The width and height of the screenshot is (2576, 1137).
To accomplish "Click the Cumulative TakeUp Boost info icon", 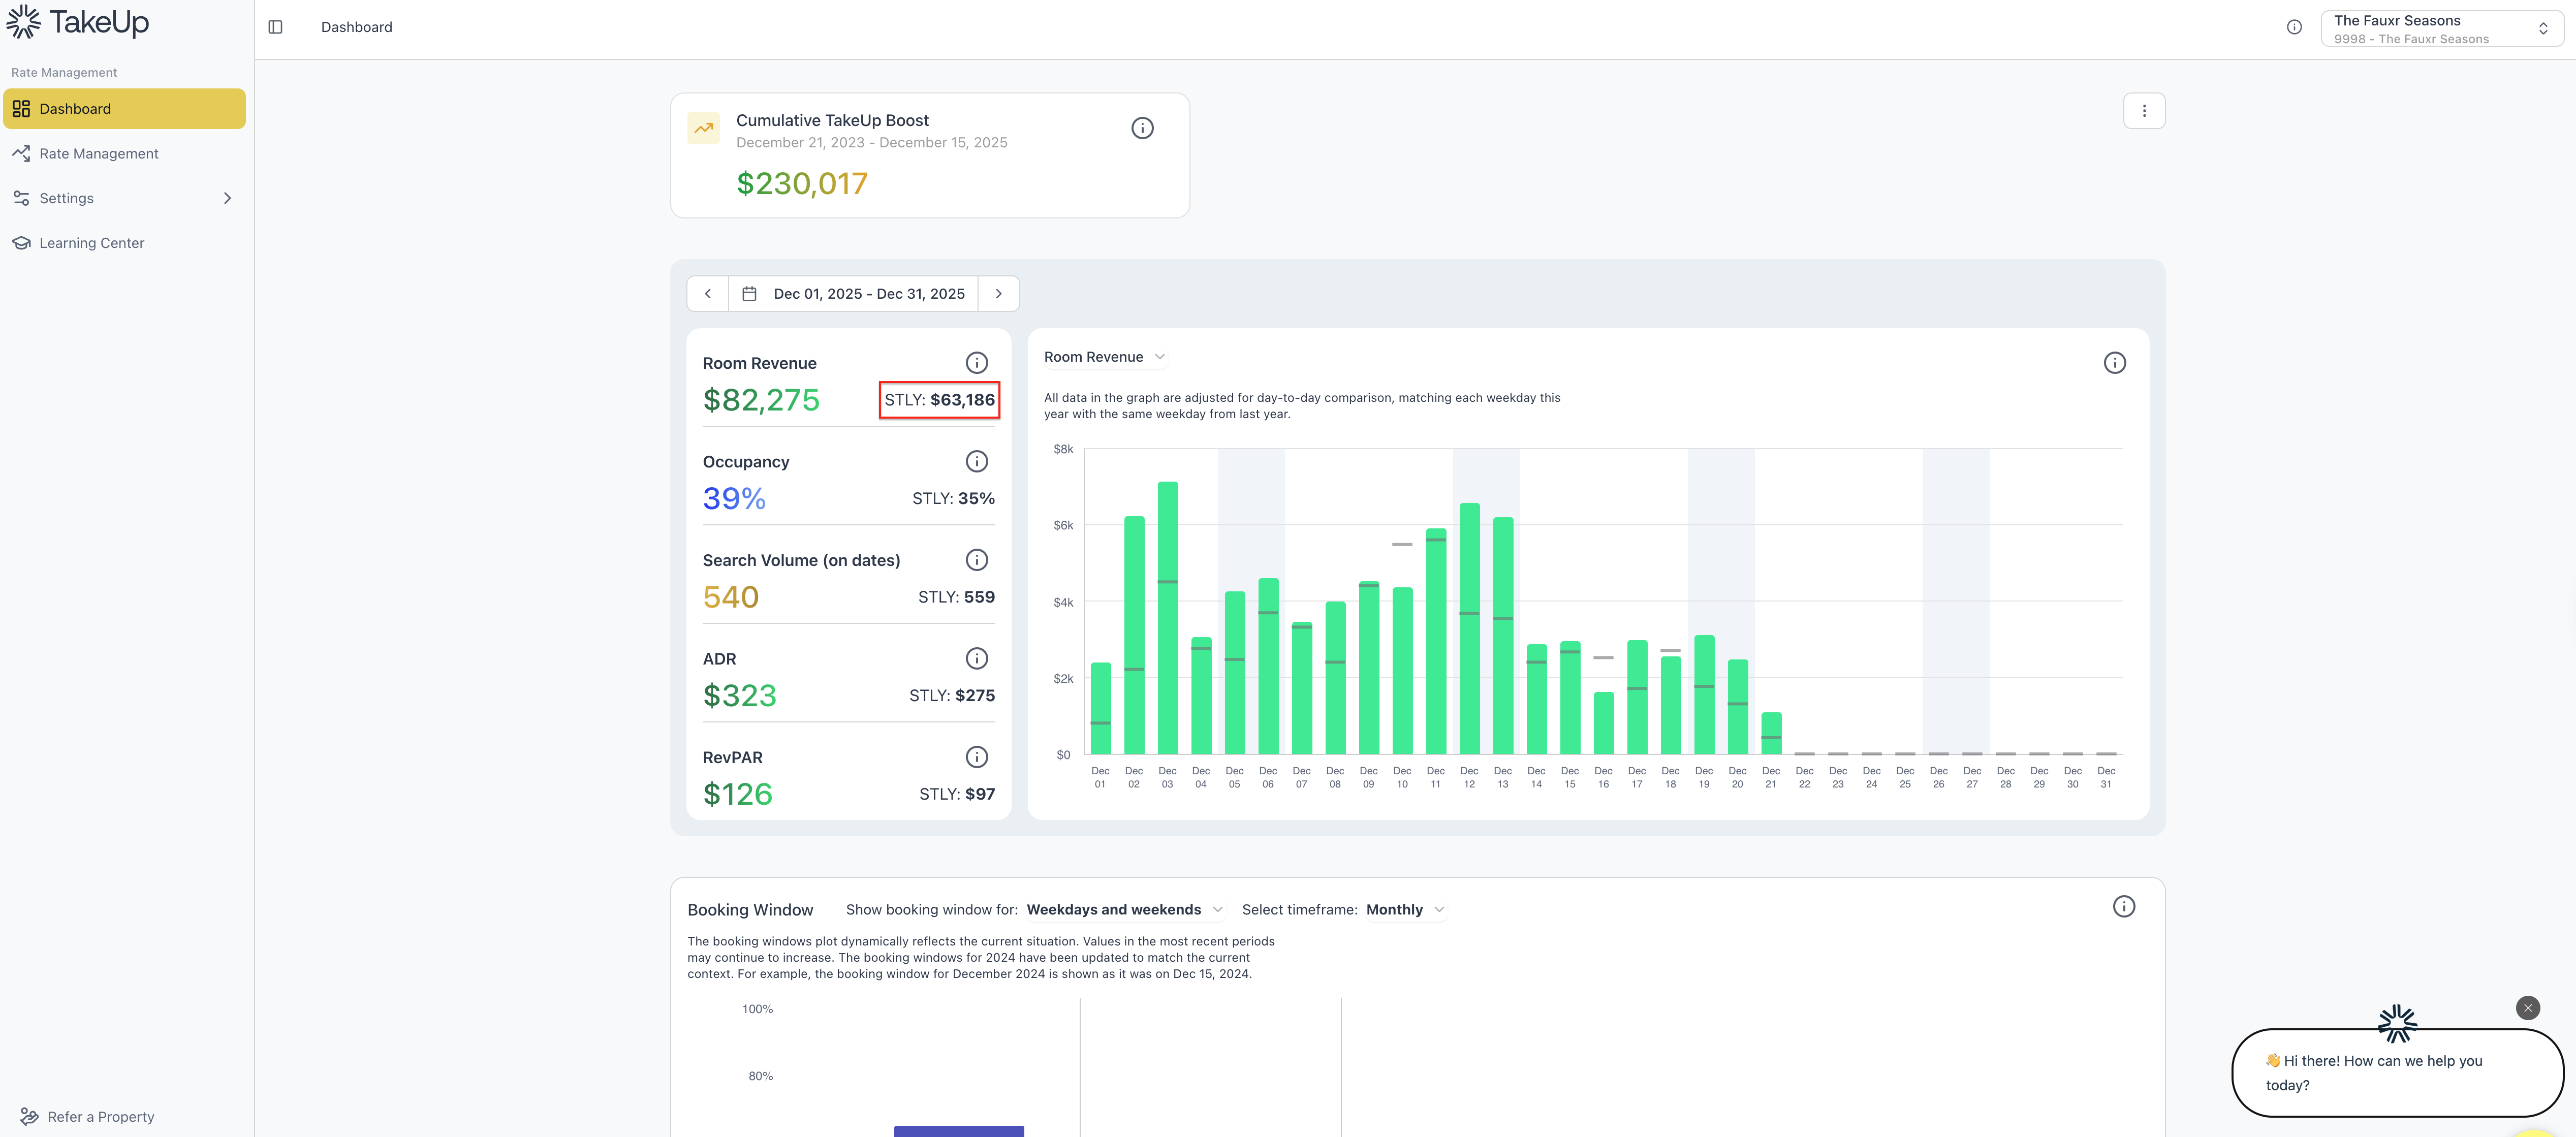I will coord(1142,128).
